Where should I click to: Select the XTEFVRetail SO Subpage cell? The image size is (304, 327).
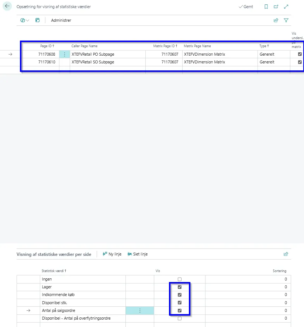pyautogui.click(x=93, y=62)
